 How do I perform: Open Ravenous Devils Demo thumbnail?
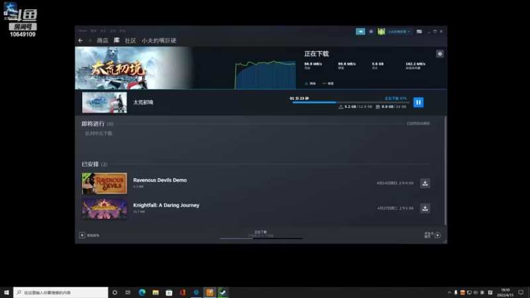pyautogui.click(x=105, y=183)
